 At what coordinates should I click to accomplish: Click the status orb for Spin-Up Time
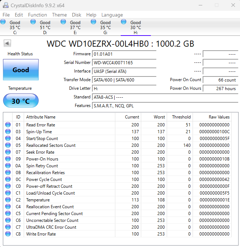[8, 131]
